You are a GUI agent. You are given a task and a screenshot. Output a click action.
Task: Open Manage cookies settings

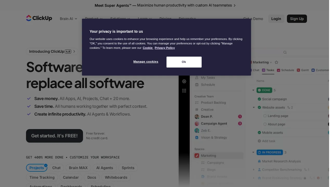[x=146, y=62]
